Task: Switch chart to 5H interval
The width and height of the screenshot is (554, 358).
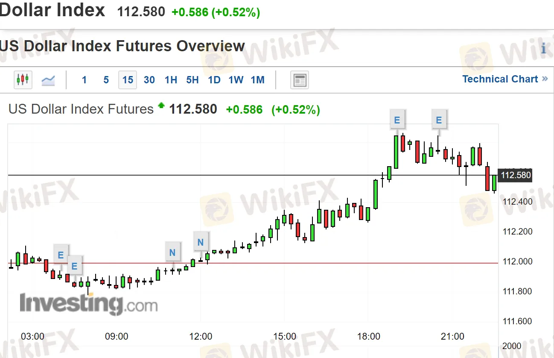Action: click(x=192, y=80)
